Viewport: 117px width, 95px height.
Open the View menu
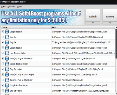click(x=3, y=6)
